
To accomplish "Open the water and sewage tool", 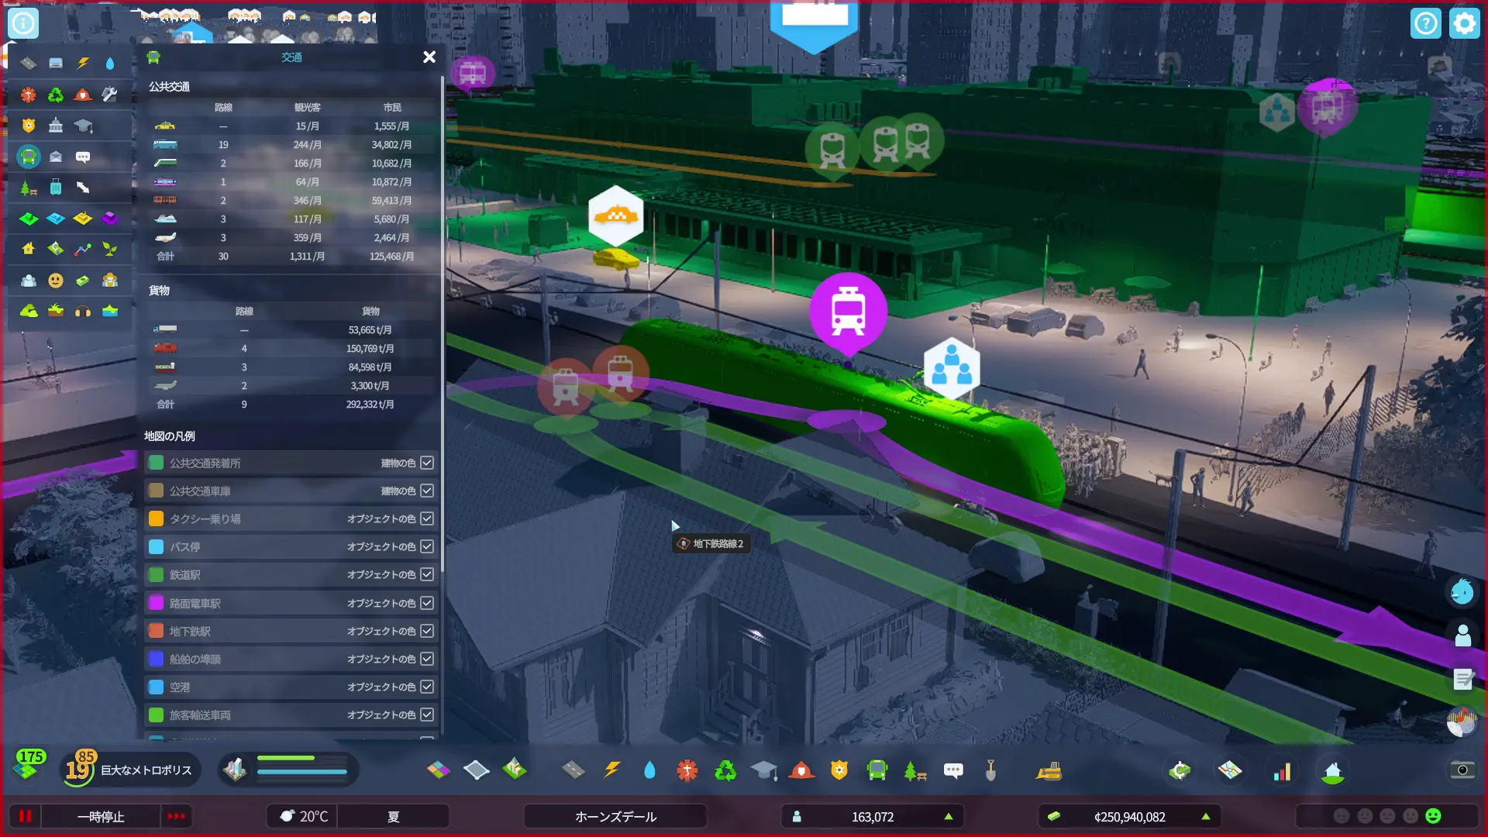I will tap(649, 770).
